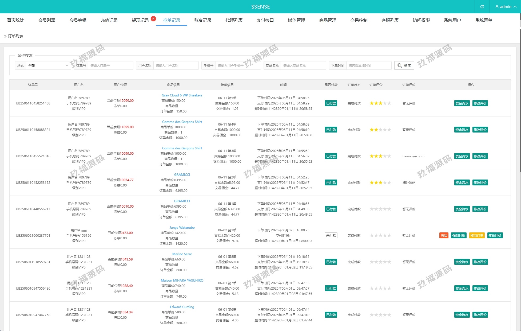
Task: Click third star on Gray Cloud order rating
Action: pyautogui.click(x=380, y=103)
